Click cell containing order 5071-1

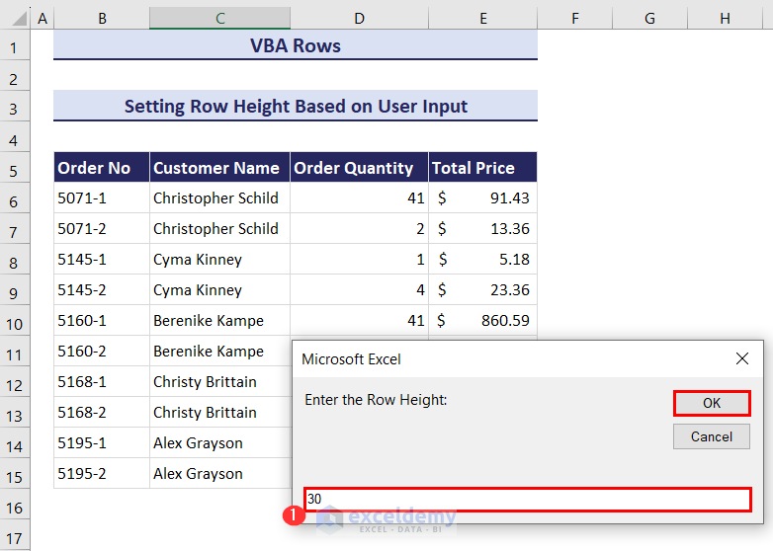[x=101, y=198]
